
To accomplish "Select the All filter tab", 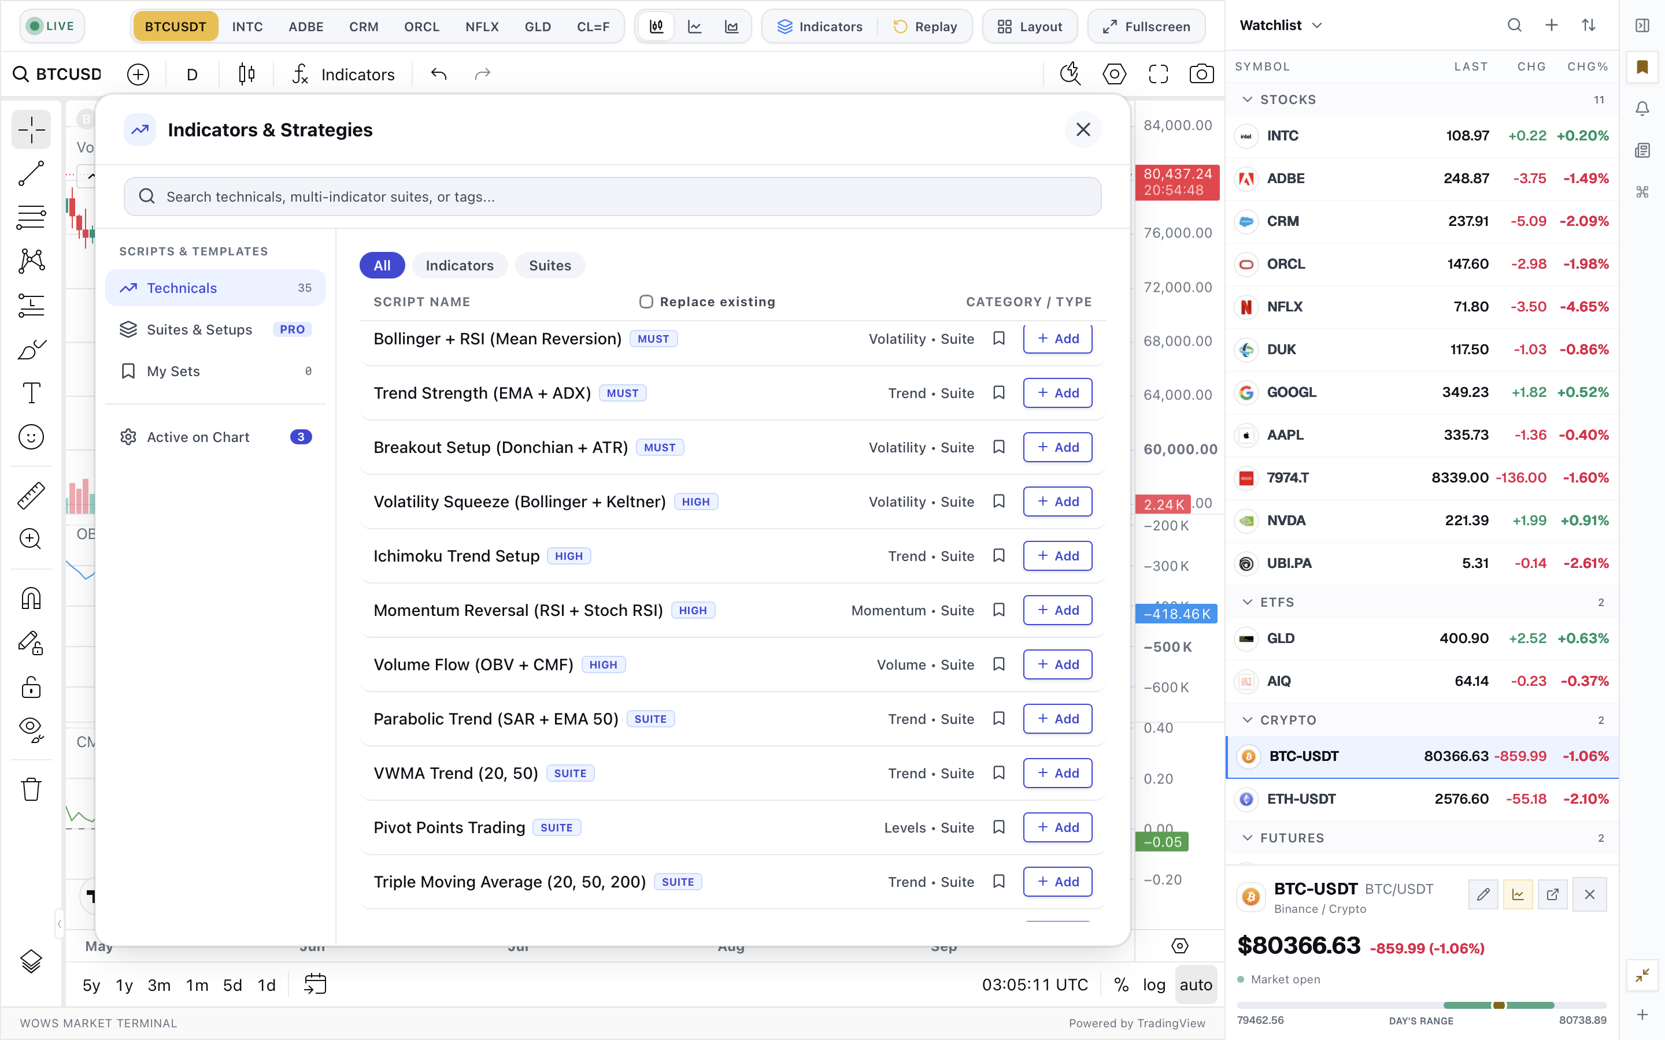I will 382,266.
